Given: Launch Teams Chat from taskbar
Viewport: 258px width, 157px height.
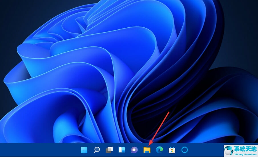Looking at the screenshot, I should click(x=134, y=150).
